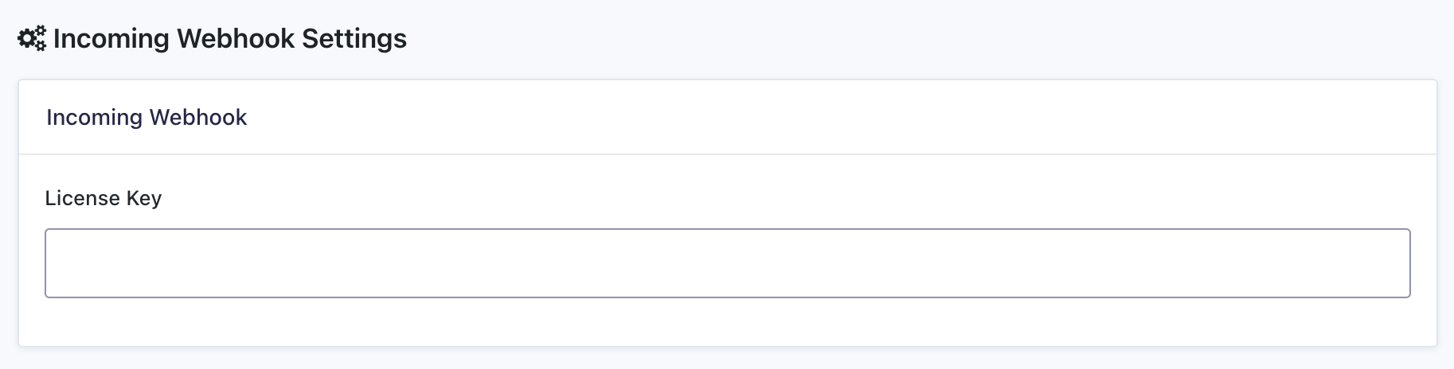Click the large gear in the settings icon
This screenshot has height=369, width=1454.
[x=27, y=40]
